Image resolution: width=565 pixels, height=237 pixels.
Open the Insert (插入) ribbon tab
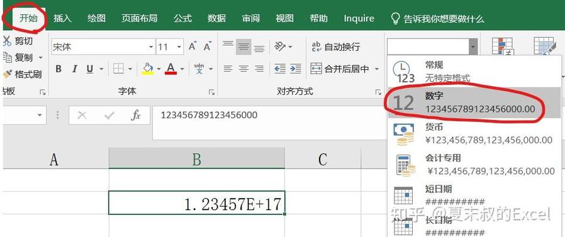pyautogui.click(x=62, y=18)
